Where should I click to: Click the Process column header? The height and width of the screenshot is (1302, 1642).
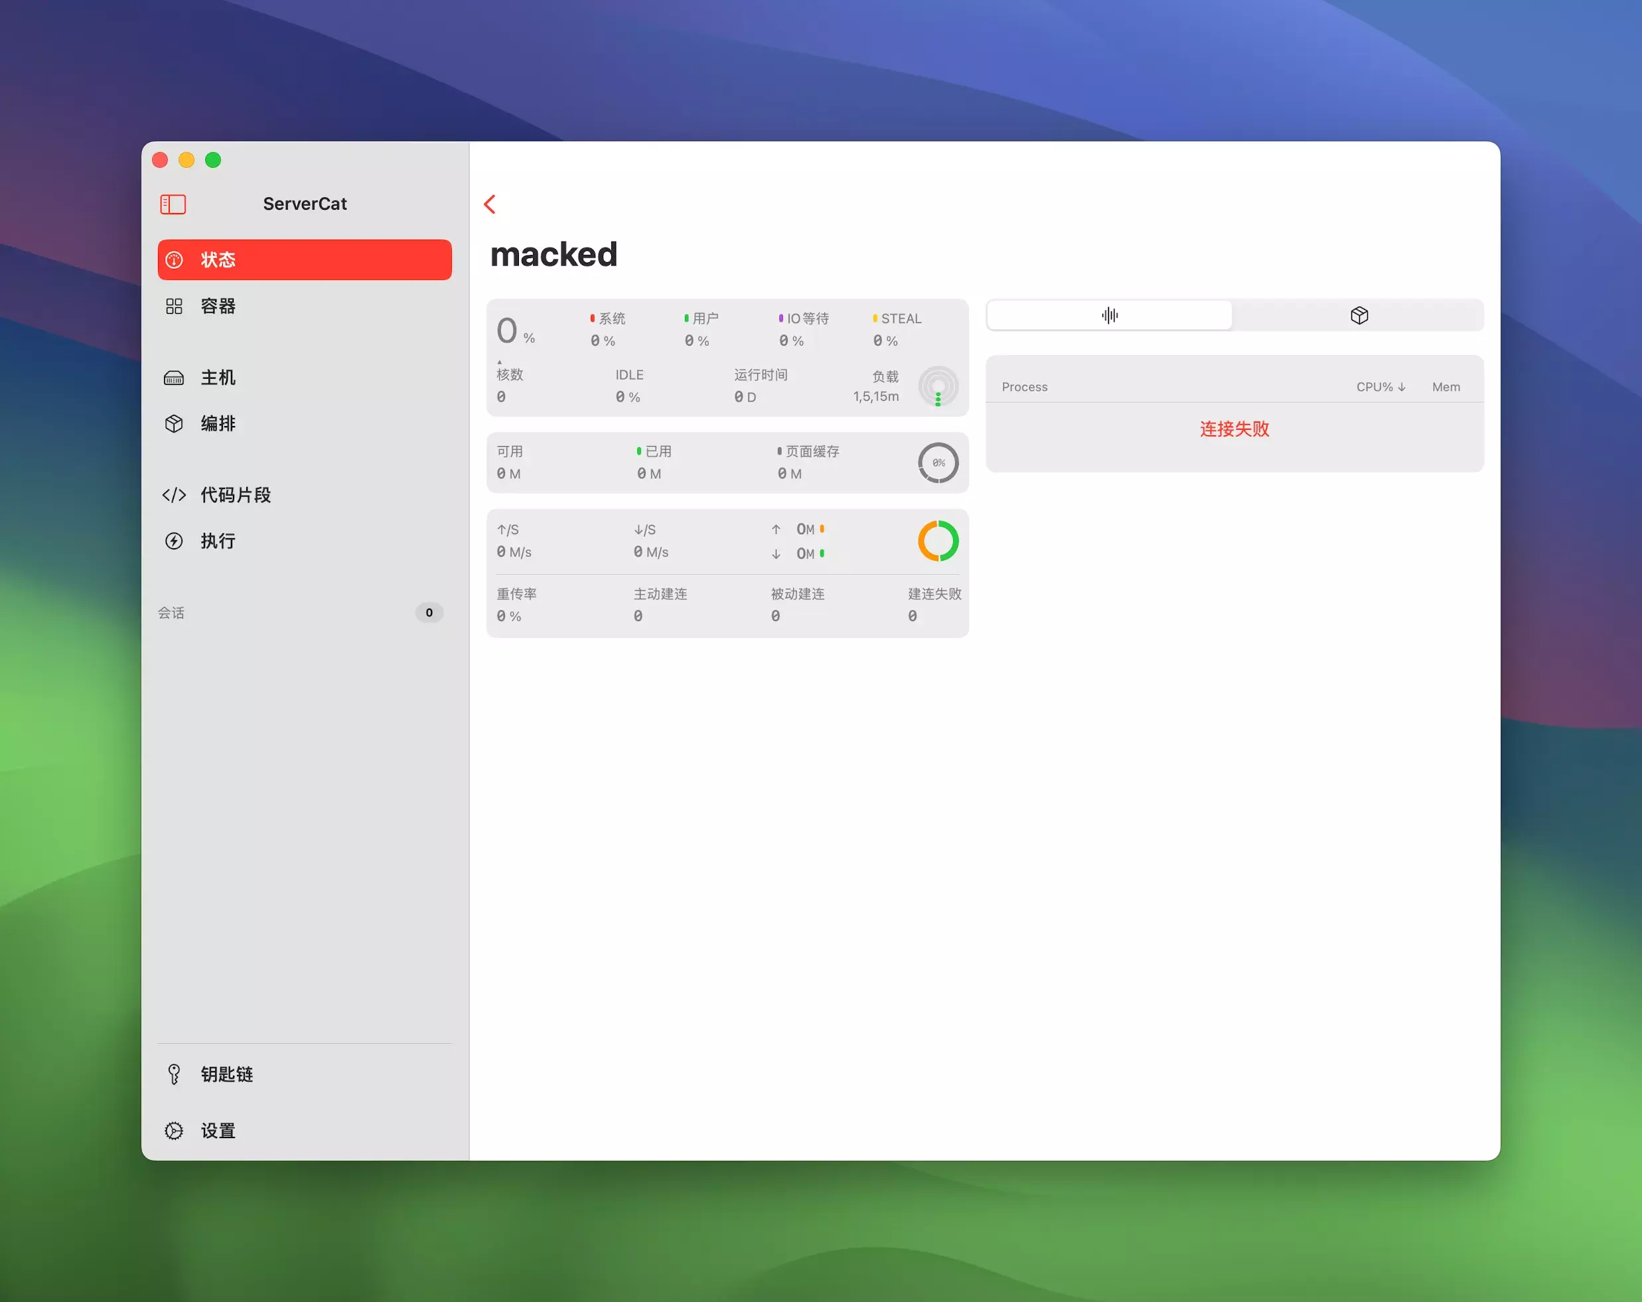(x=1024, y=387)
